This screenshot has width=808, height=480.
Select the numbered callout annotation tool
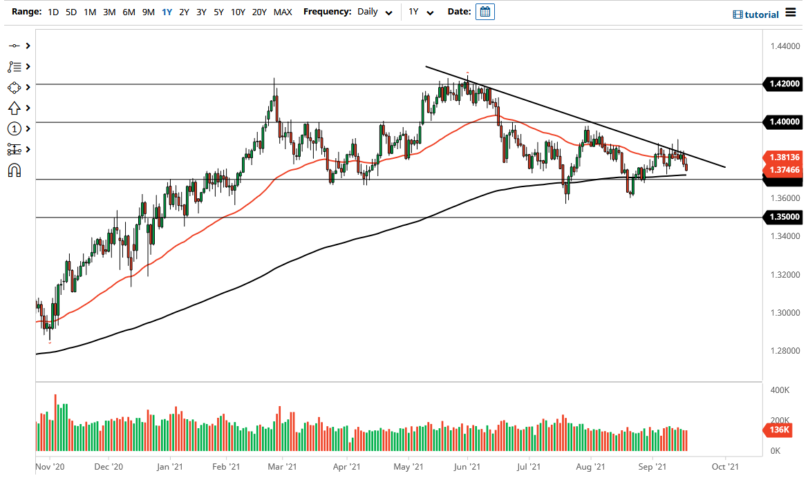14,128
